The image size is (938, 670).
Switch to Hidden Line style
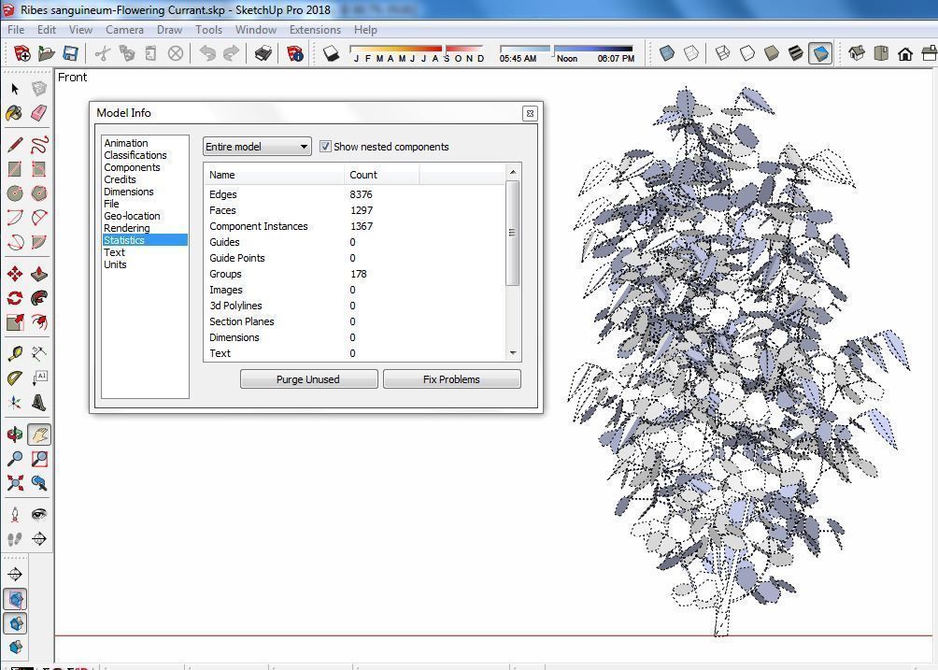point(747,54)
